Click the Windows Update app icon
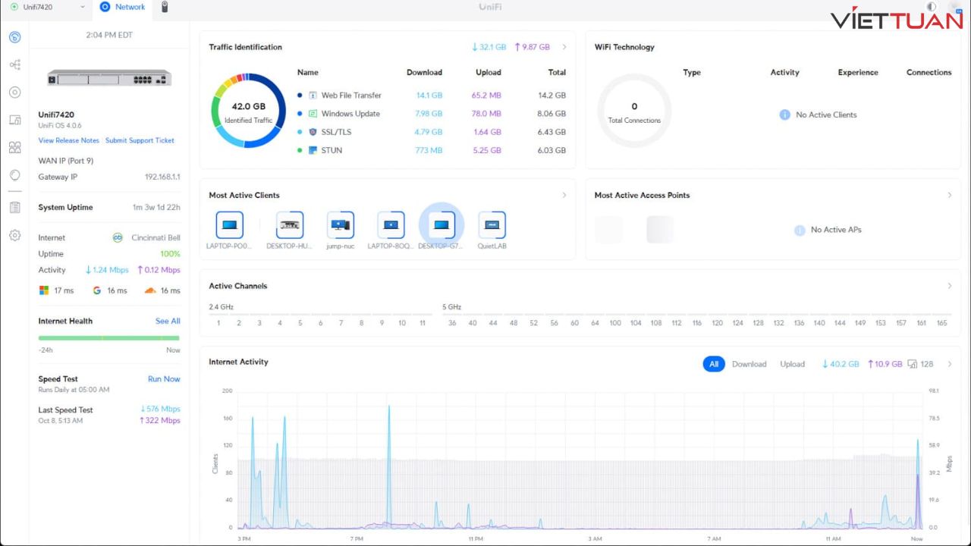Screen dimensions: 971x546 click(x=313, y=114)
